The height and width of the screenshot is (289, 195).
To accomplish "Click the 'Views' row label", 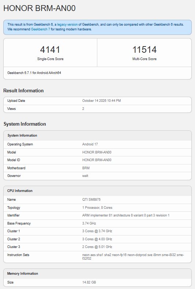I will click(x=11, y=109).
